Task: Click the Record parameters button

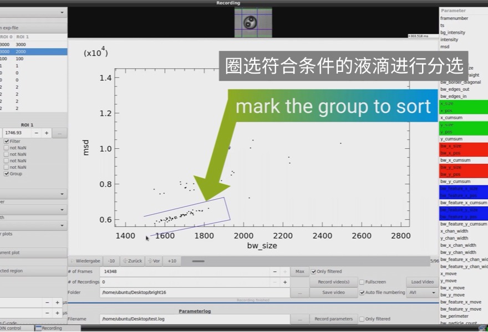Action: coord(333,319)
